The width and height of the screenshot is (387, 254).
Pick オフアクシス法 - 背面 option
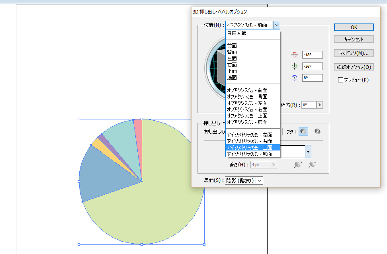point(247,97)
